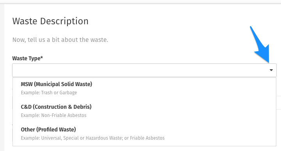Click the Hazardous Waste example description line

coord(92,138)
